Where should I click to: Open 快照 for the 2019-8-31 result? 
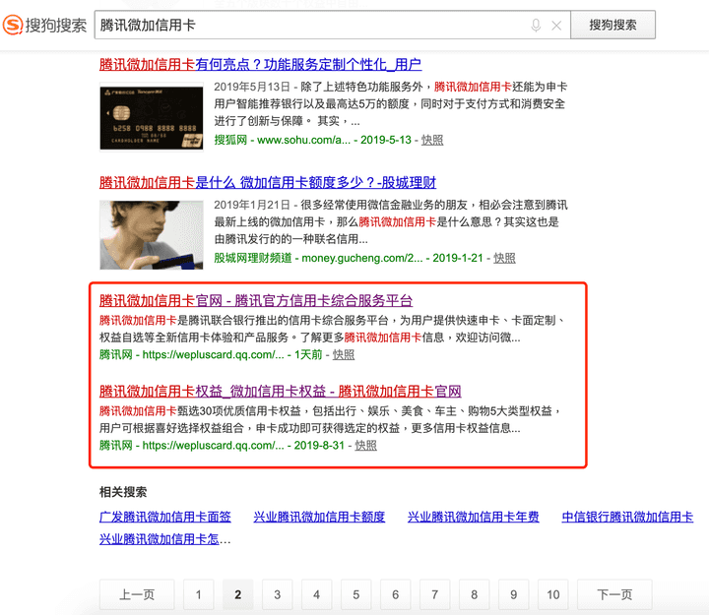[x=365, y=446]
